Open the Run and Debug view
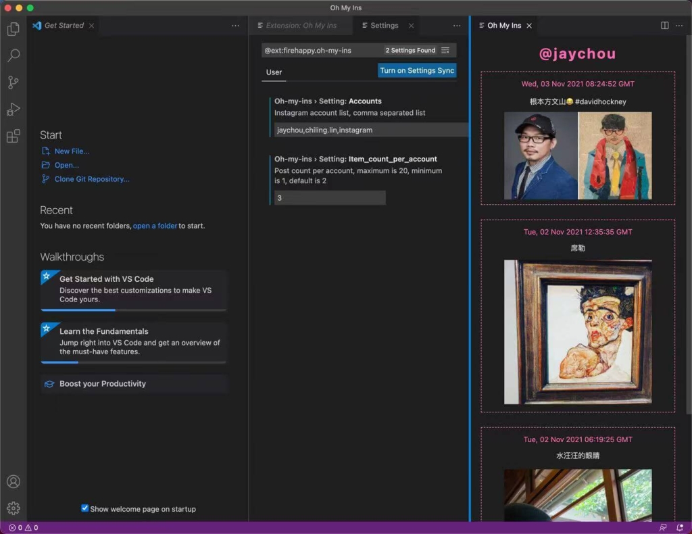The height and width of the screenshot is (534, 692). [14, 109]
